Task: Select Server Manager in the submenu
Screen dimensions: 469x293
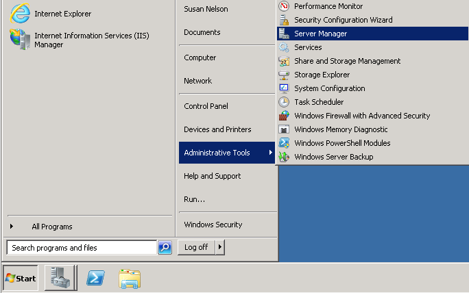Action: [x=372, y=34]
